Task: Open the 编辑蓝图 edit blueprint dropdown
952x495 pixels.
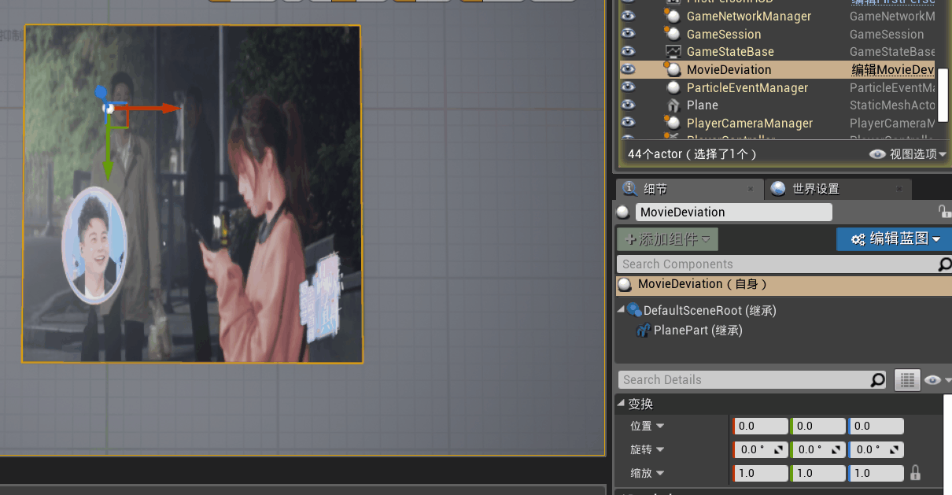Action: [x=894, y=239]
